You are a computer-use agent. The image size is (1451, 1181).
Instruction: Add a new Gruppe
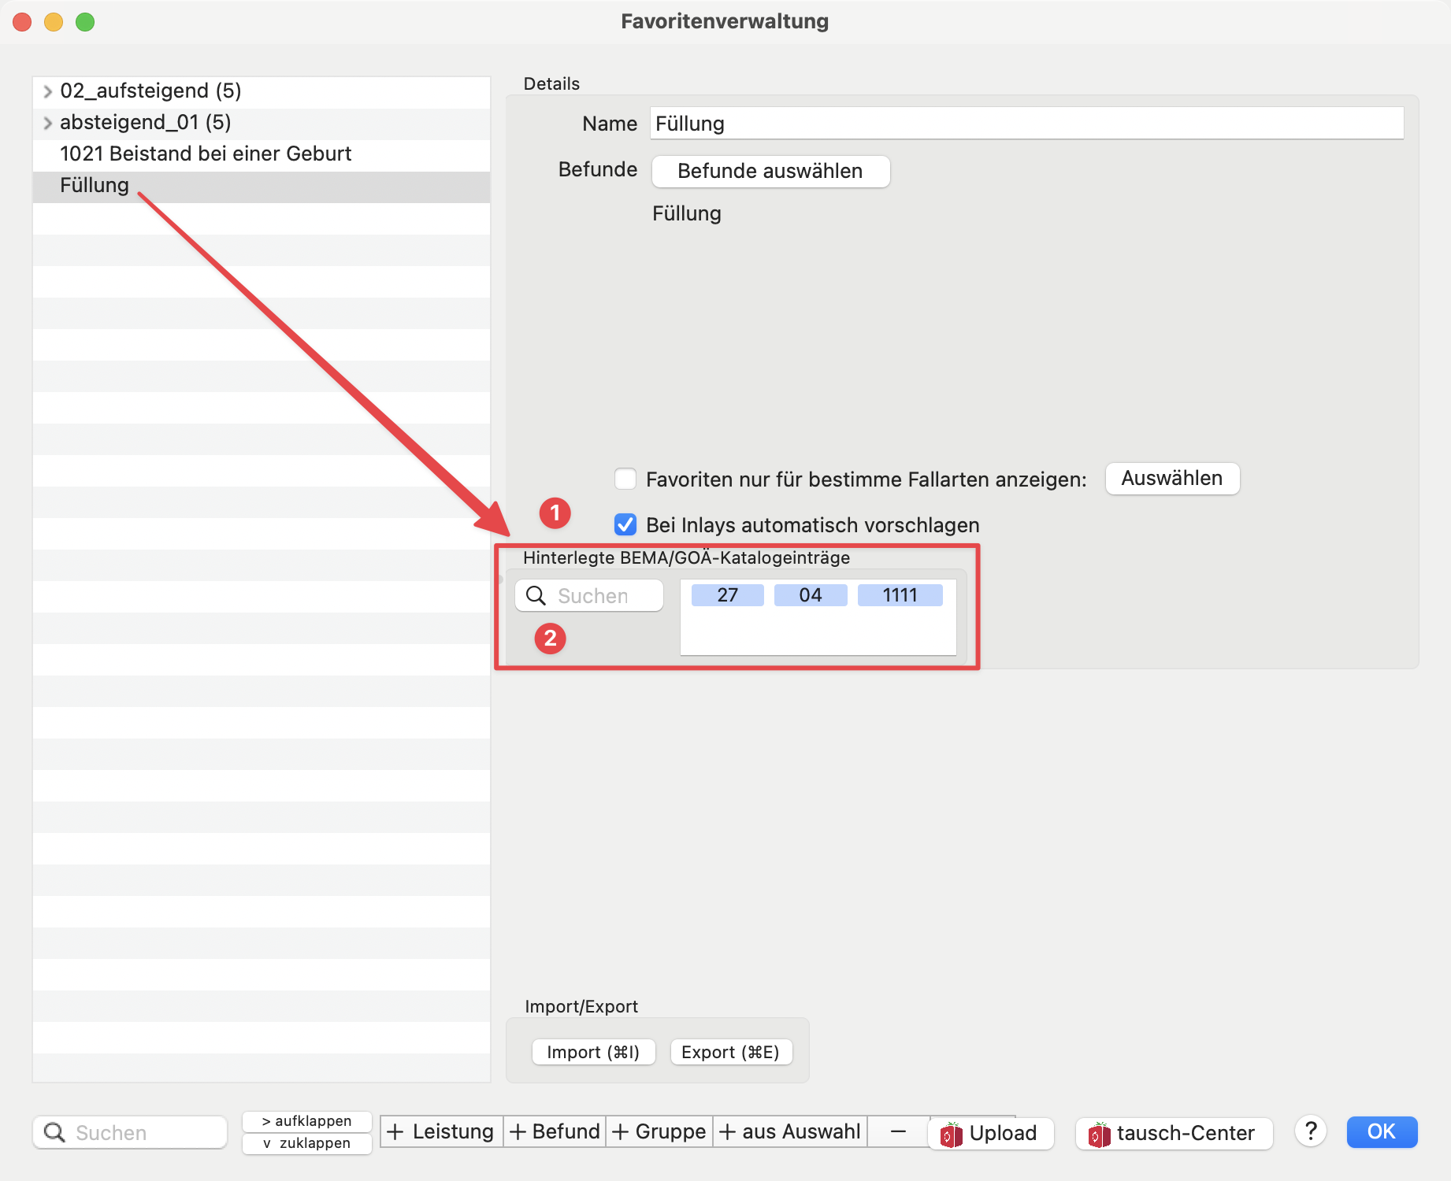(659, 1131)
